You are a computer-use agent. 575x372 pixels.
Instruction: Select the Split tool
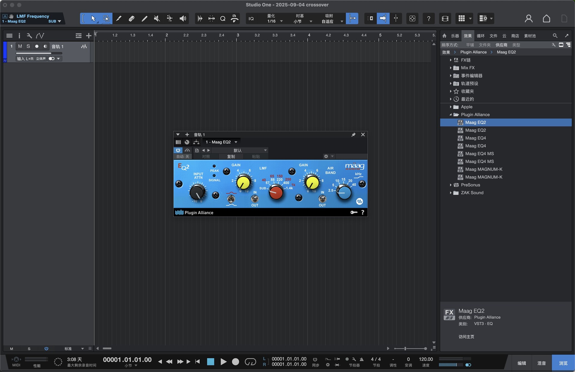[119, 19]
